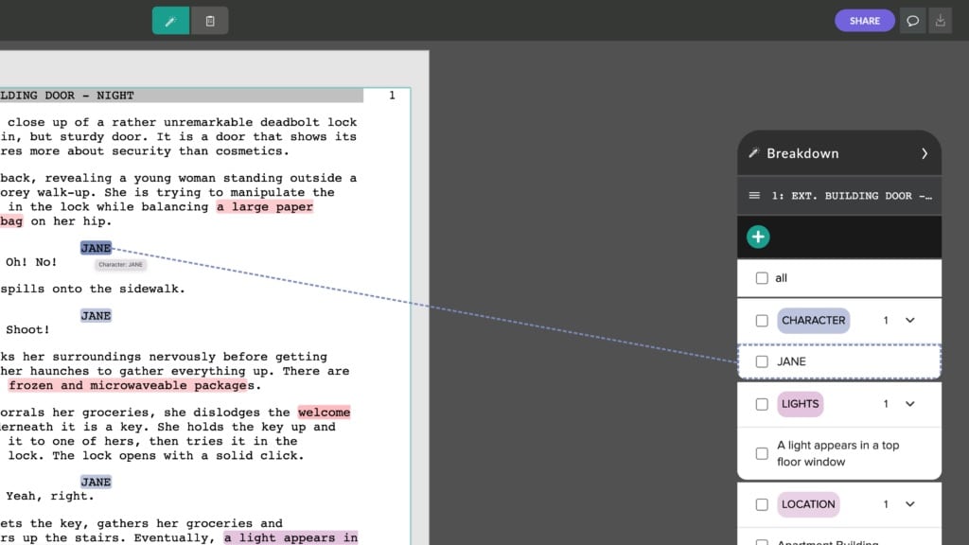Click highlighted 'a light appears in' text

pyautogui.click(x=291, y=537)
